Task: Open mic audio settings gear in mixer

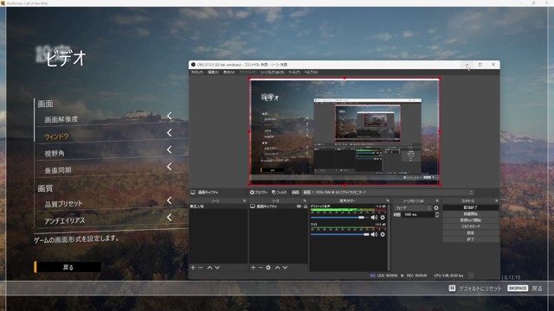Action: pos(383,234)
